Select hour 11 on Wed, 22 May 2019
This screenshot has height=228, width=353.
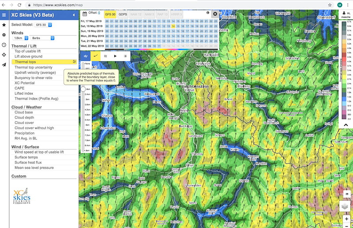pos(159,46)
